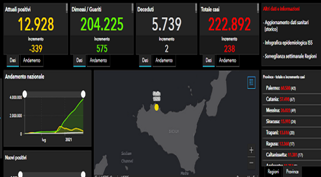Zoom out on the map
Screen dimensions: 321x177
pos(251,163)
